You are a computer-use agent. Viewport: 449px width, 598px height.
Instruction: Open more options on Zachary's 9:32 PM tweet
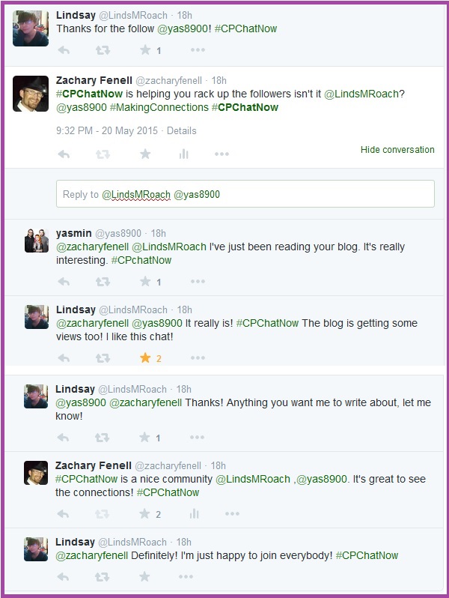222,154
